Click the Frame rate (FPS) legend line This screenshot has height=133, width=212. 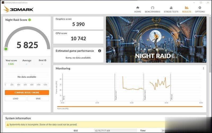130,107
